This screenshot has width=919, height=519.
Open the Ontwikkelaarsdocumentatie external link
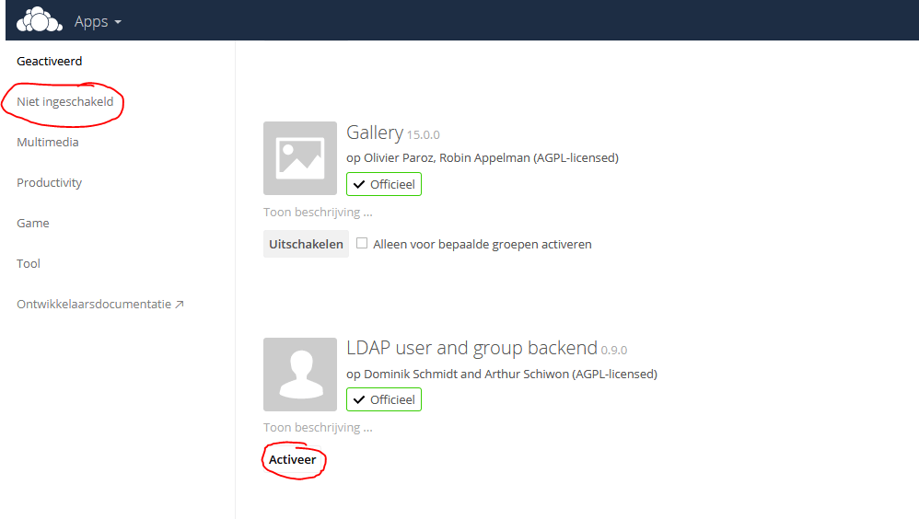coord(99,305)
